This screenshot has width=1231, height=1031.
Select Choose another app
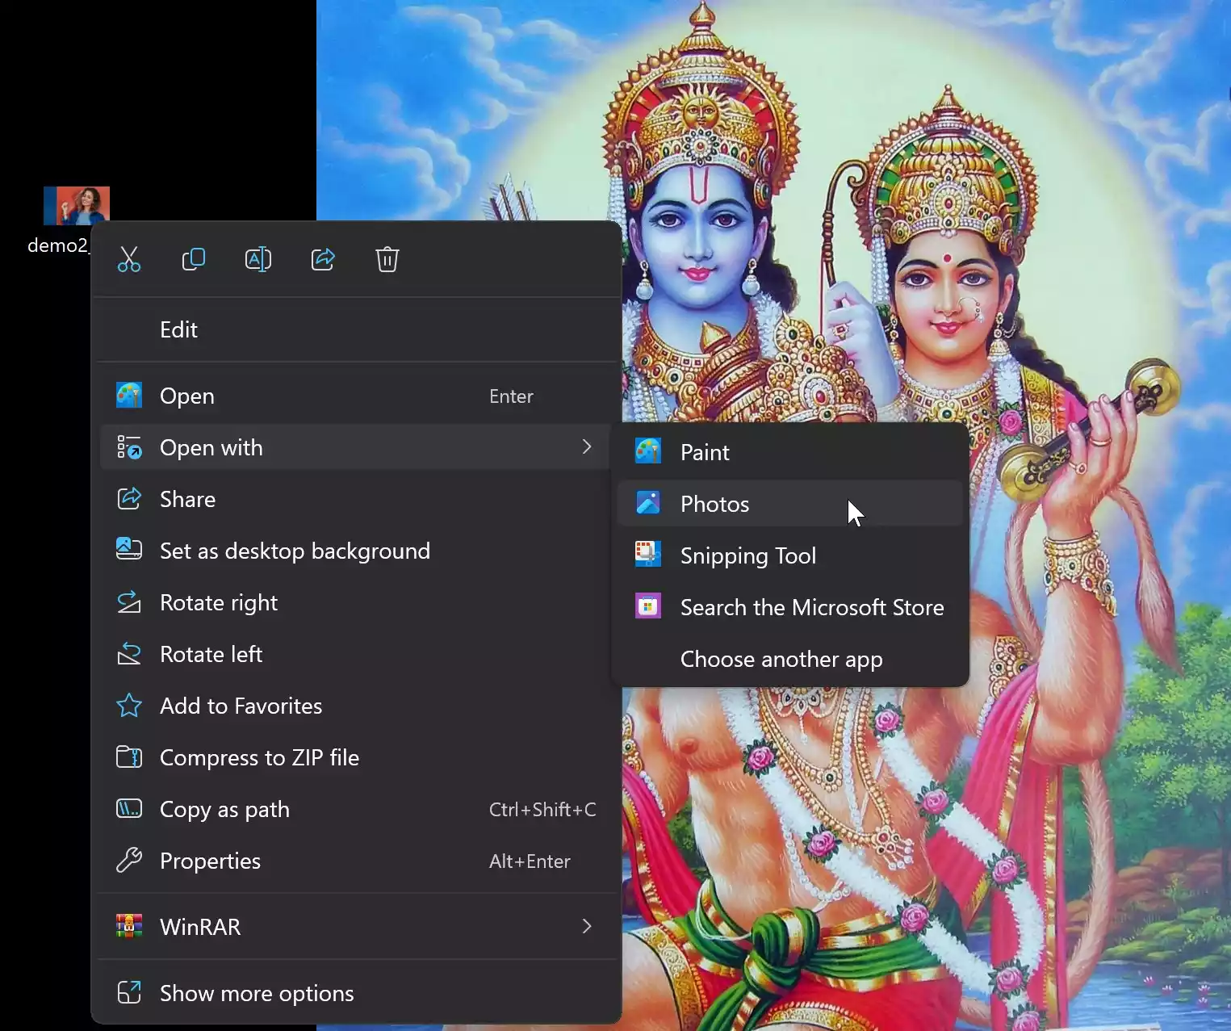click(790, 659)
